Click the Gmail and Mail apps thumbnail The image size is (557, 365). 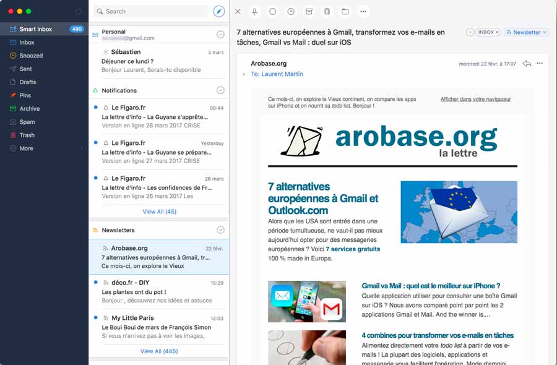pos(307,302)
